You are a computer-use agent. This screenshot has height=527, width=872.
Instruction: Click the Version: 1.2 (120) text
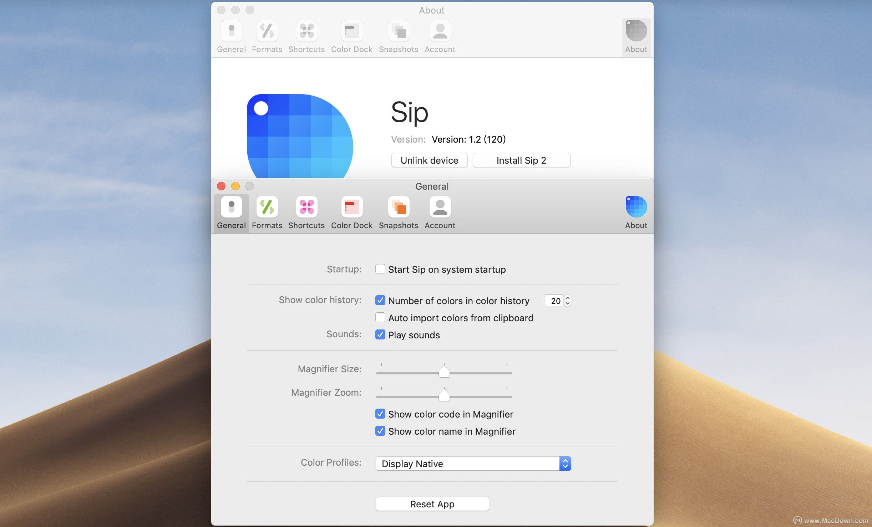tap(469, 139)
